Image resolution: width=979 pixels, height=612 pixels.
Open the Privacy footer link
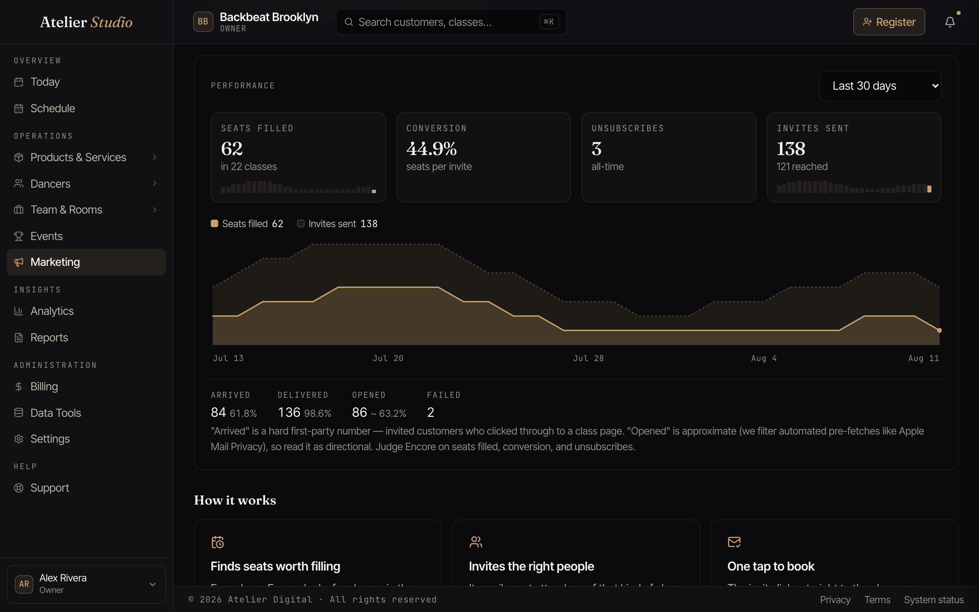(x=835, y=600)
